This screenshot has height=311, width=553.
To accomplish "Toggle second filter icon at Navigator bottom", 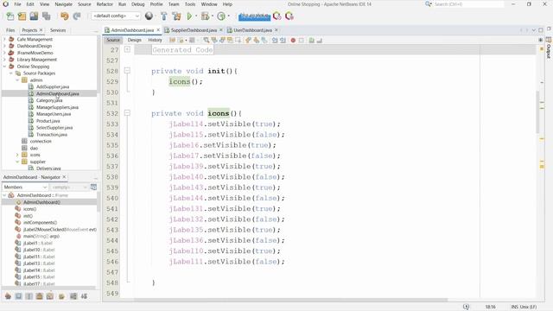I will 19,296.
